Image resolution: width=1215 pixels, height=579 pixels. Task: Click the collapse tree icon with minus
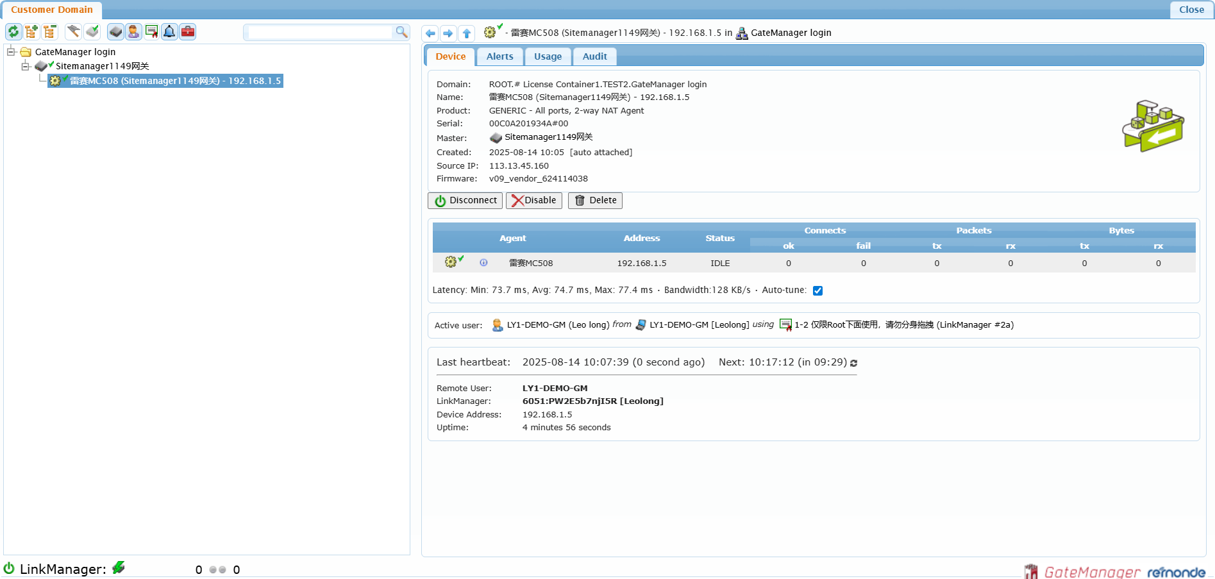50,31
